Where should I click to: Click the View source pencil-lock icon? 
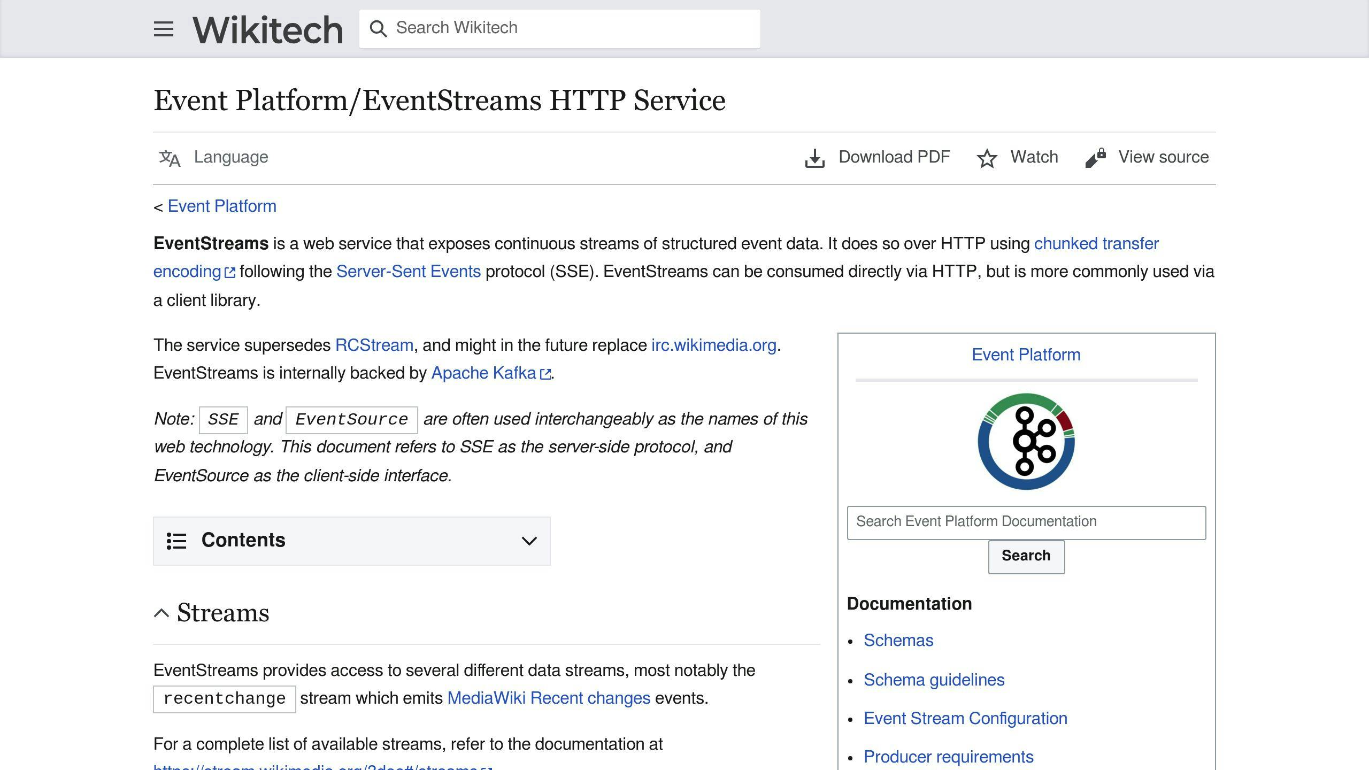tap(1095, 158)
